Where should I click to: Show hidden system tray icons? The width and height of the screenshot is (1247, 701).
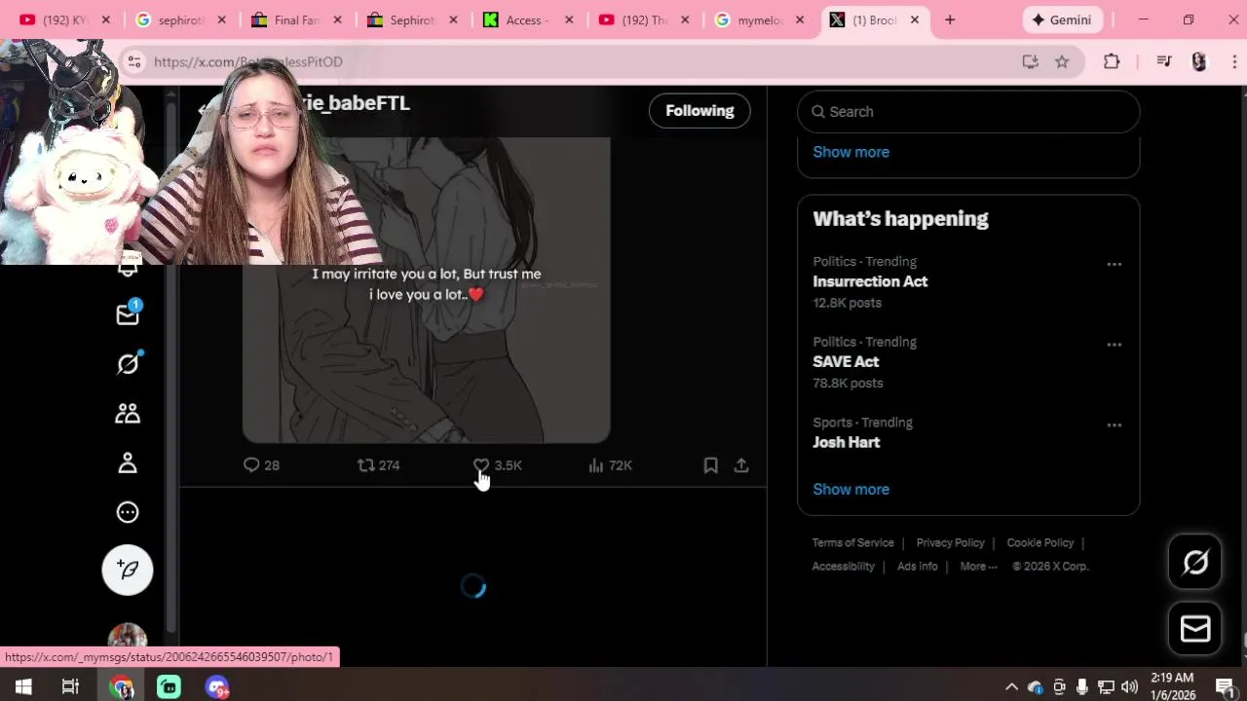[x=1011, y=687]
